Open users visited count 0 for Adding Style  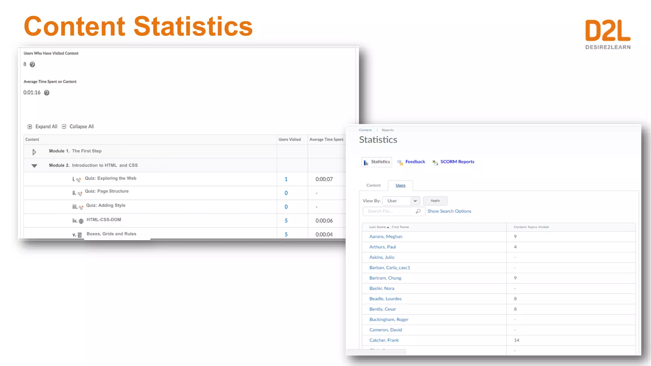coord(286,207)
